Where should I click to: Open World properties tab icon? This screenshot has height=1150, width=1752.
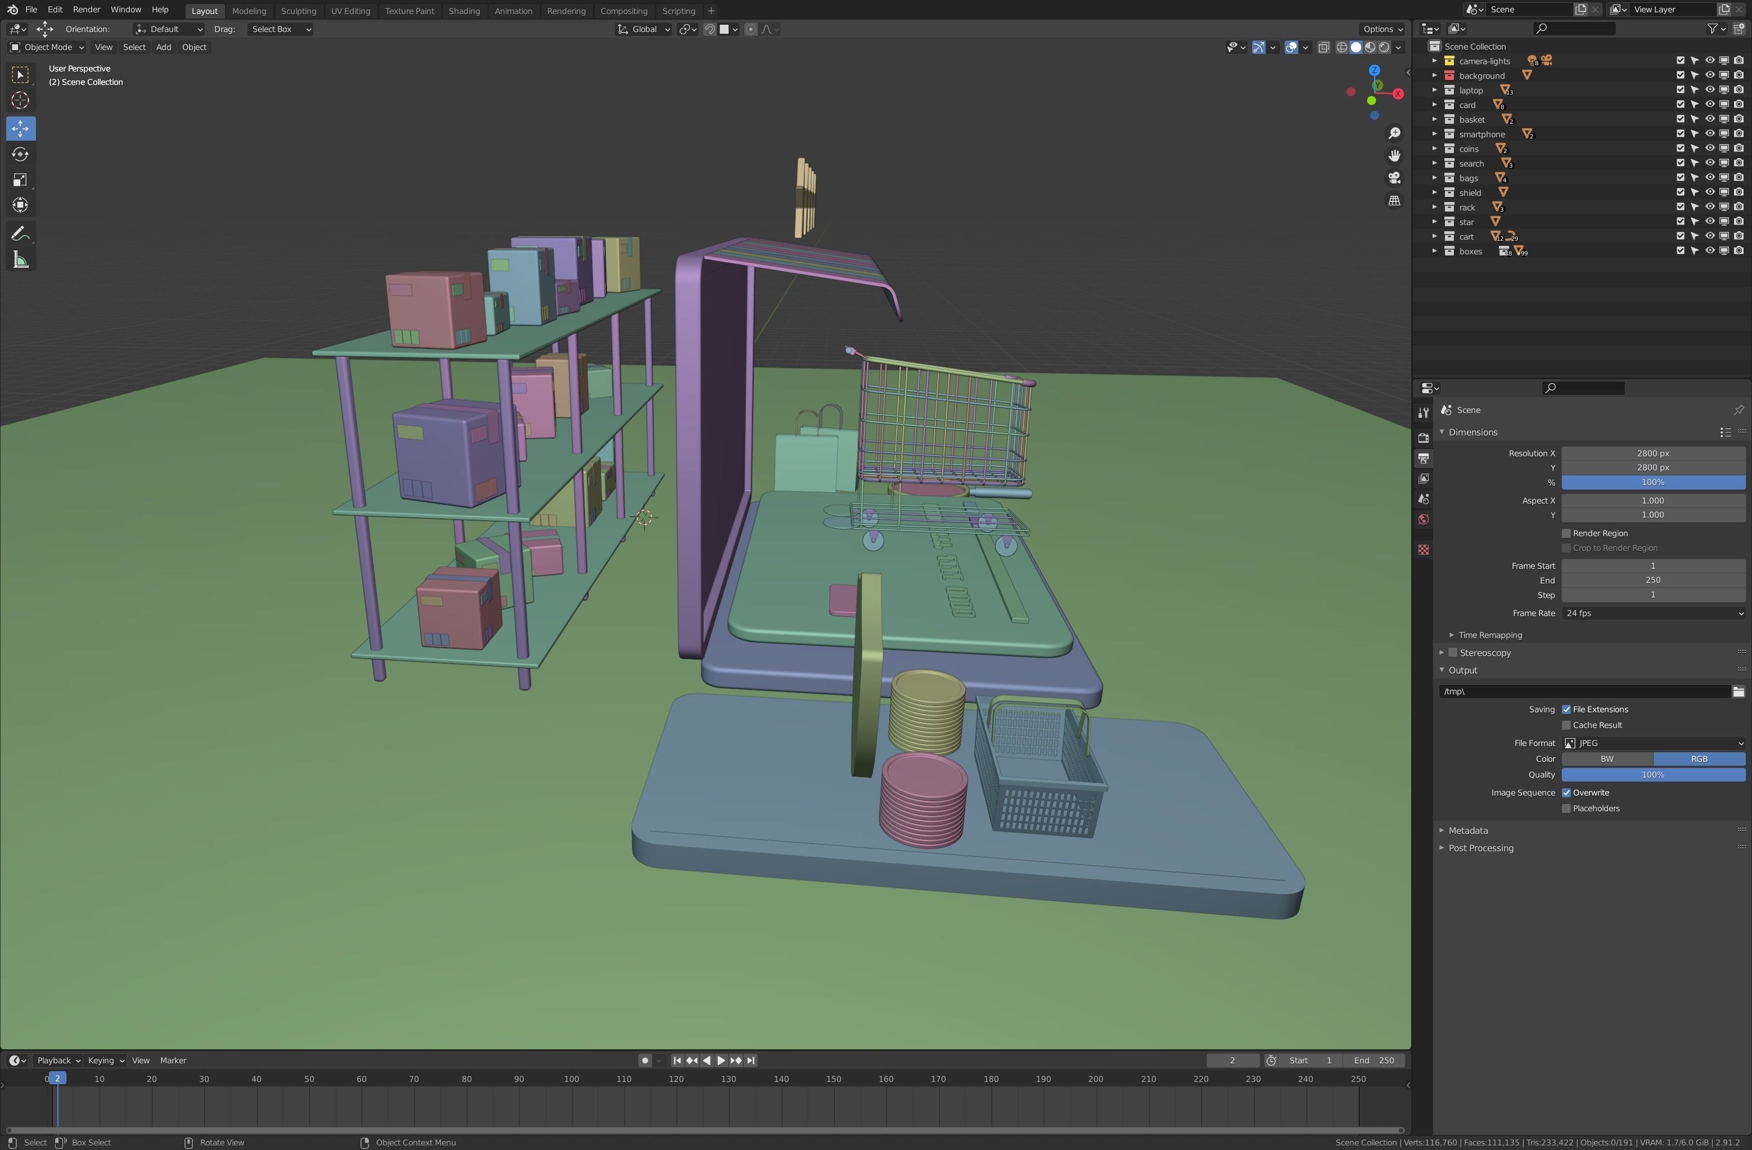tap(1423, 520)
